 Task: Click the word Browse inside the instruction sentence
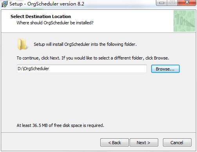coord(161,58)
